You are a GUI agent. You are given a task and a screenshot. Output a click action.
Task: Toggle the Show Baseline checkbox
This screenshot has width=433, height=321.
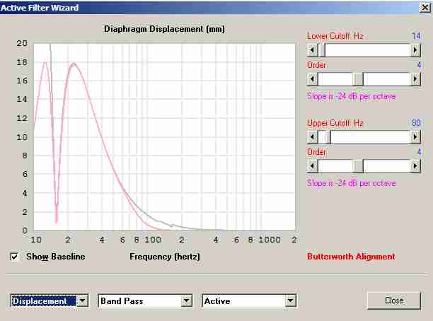pos(14,257)
